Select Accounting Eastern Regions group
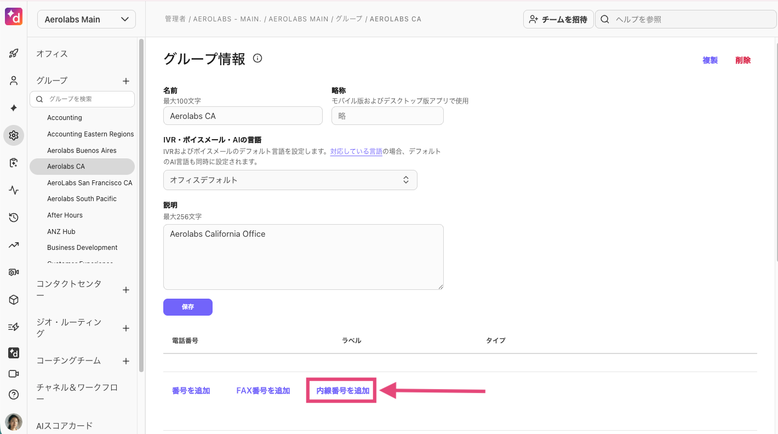The width and height of the screenshot is (778, 434). point(90,134)
